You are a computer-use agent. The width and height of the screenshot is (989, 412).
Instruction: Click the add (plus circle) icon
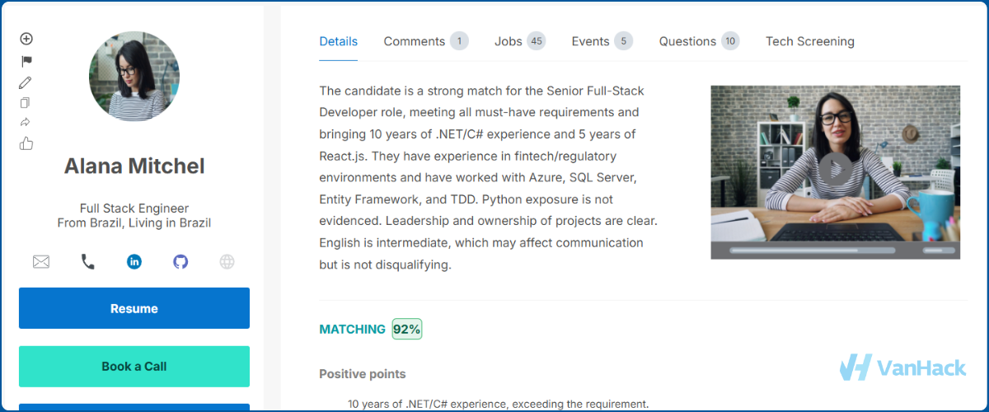(x=26, y=39)
